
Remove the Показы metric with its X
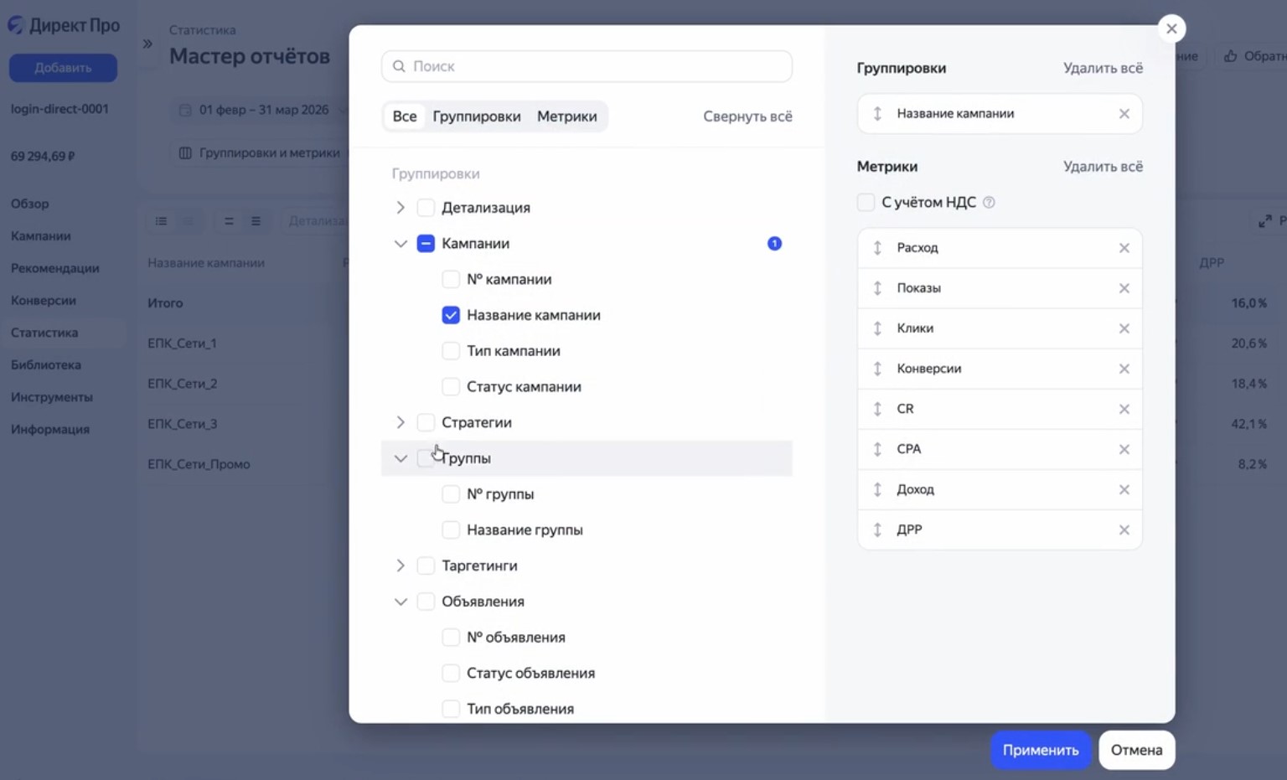point(1124,288)
